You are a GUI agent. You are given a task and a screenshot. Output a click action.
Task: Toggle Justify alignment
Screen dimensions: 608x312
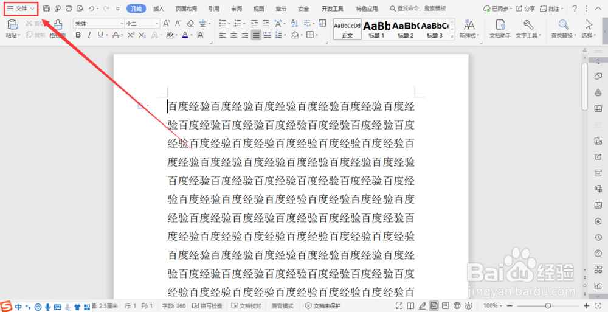click(x=256, y=35)
